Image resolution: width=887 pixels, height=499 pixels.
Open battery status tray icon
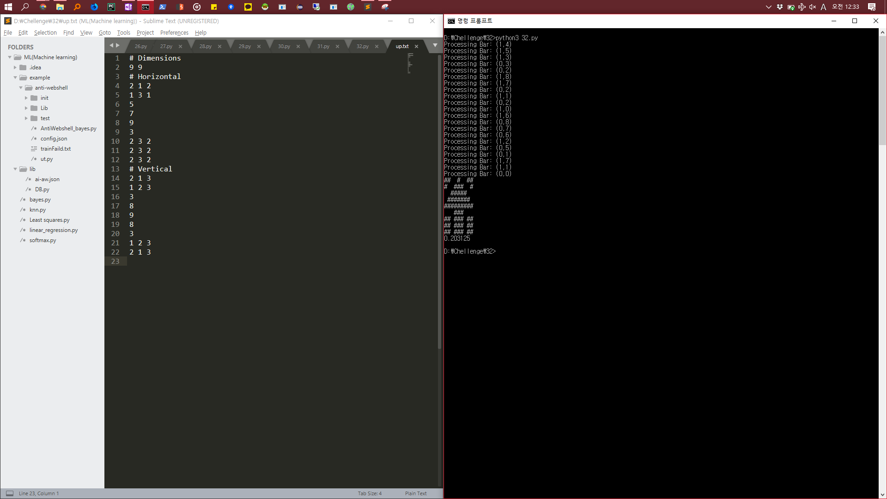(791, 7)
